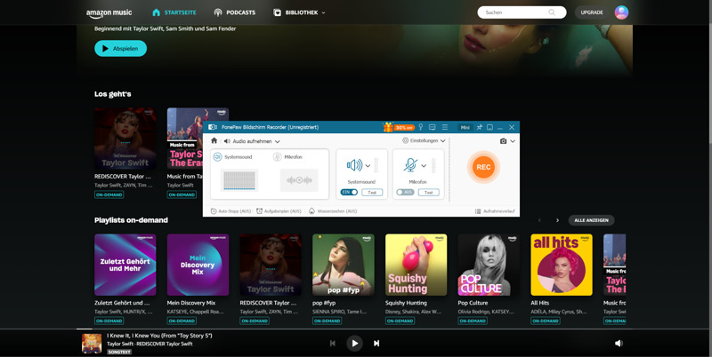The height and width of the screenshot is (357, 712).
Task: Open the Squishy Hunting playlist cover
Action: pyautogui.click(x=416, y=265)
